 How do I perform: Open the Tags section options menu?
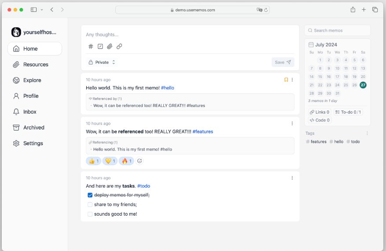367,133
